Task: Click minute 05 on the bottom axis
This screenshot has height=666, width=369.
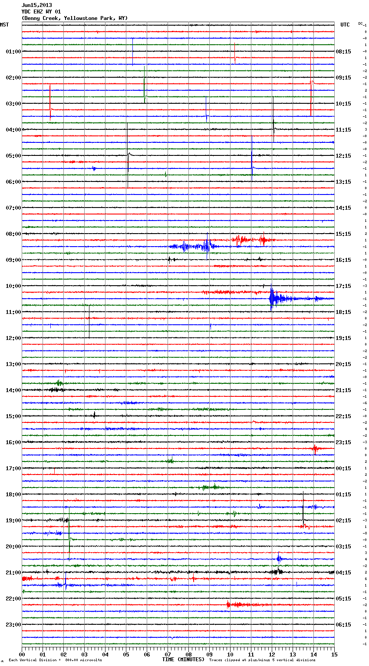Action: point(126,654)
